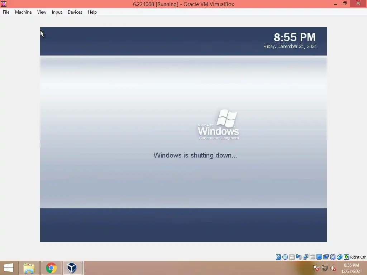Click the muted volume tray icon
The height and width of the screenshot is (275, 367).
click(333, 268)
